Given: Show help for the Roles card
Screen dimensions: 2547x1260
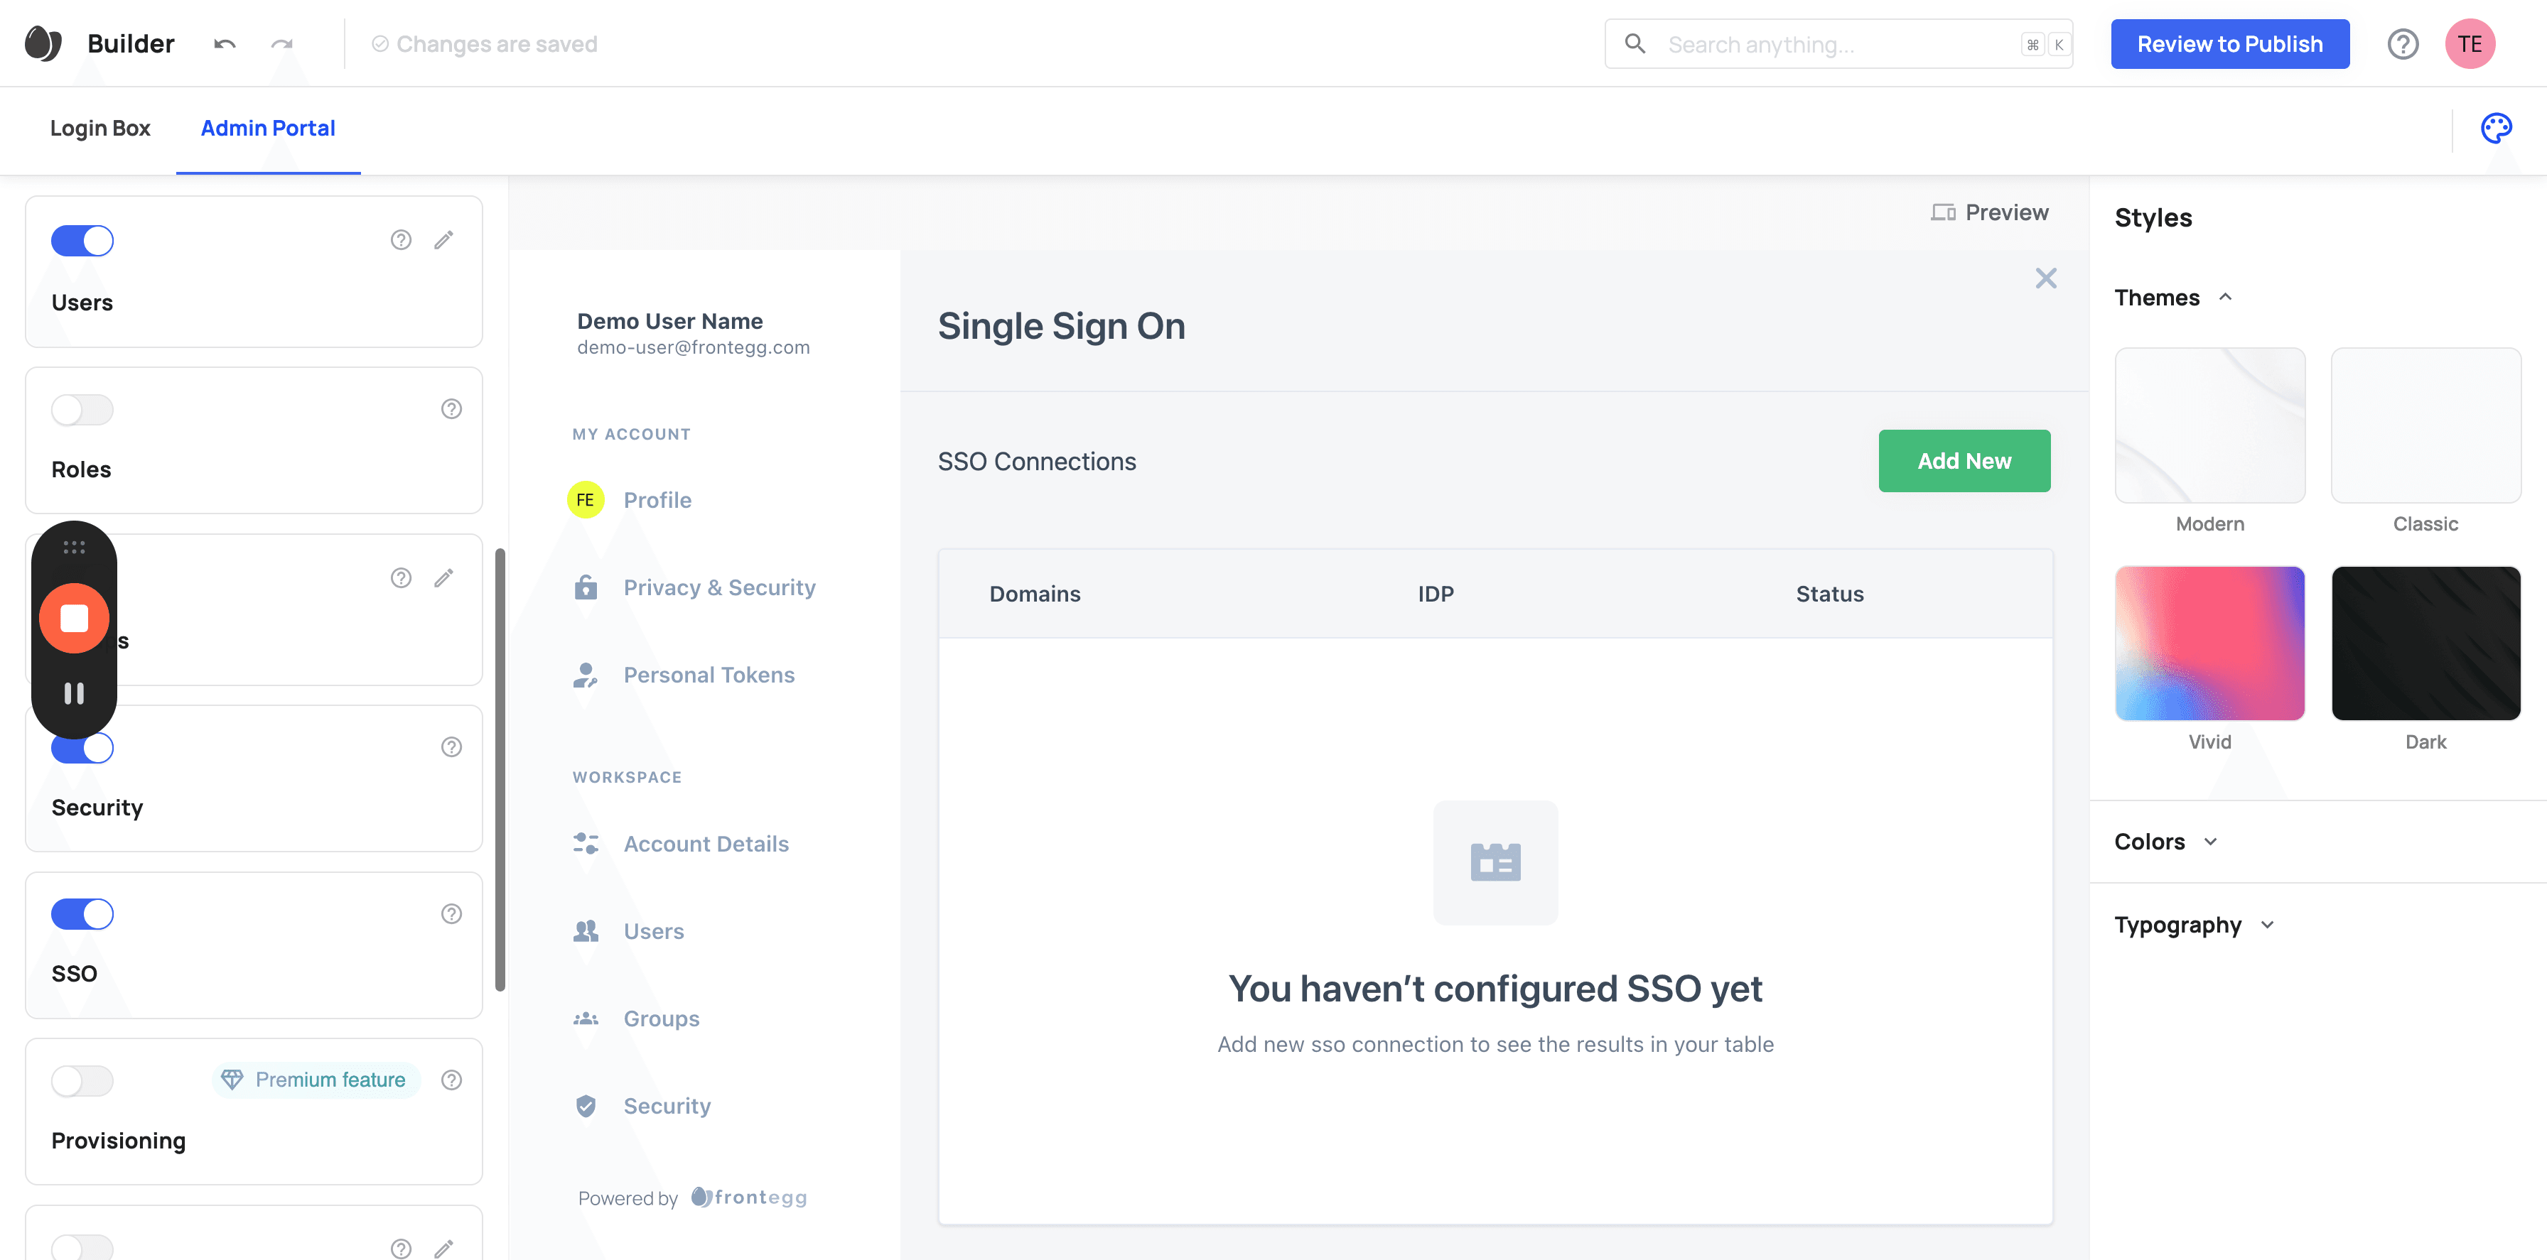Looking at the screenshot, I should [x=451, y=408].
